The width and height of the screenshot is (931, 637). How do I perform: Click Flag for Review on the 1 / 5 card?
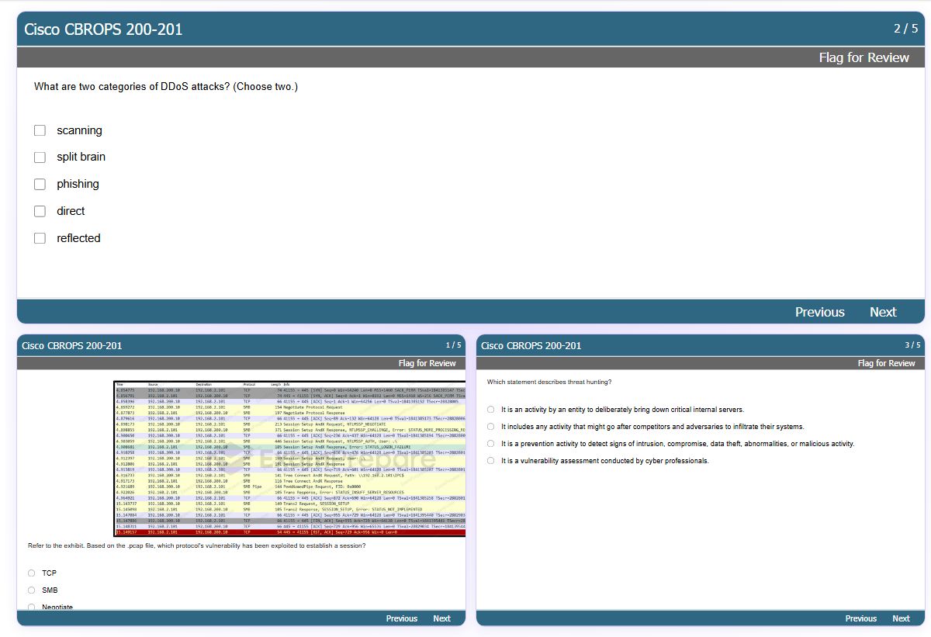pyautogui.click(x=427, y=363)
